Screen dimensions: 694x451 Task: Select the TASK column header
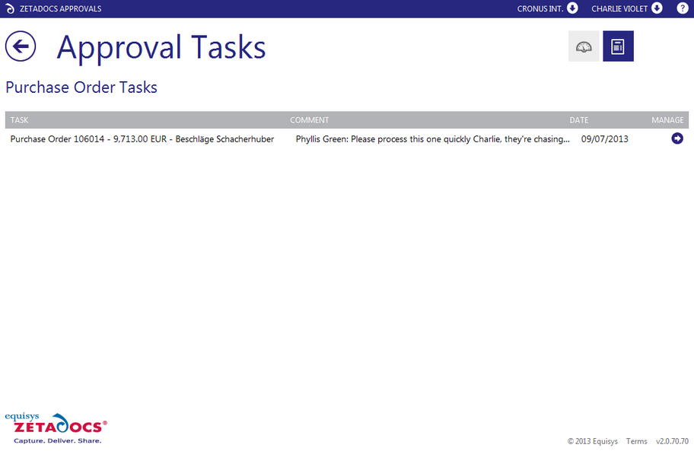tap(19, 119)
